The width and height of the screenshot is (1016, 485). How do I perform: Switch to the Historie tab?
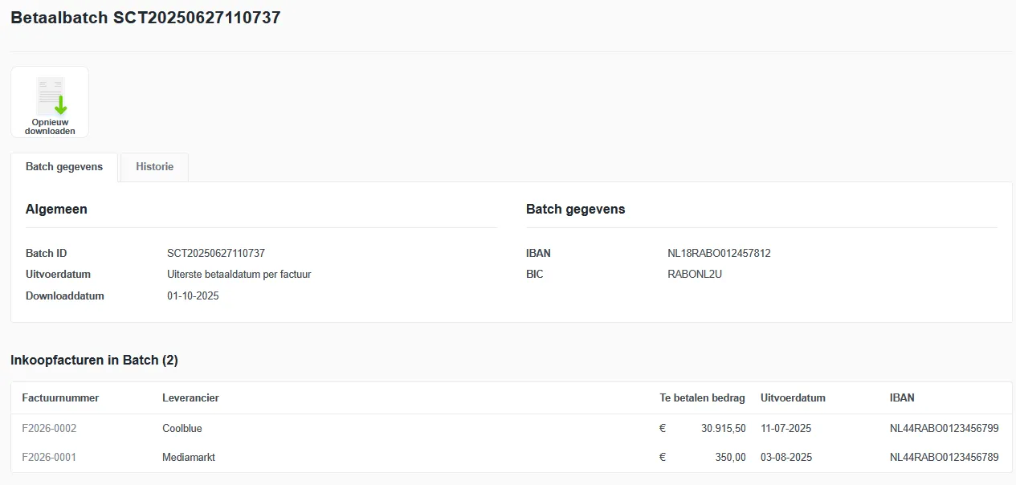155,167
